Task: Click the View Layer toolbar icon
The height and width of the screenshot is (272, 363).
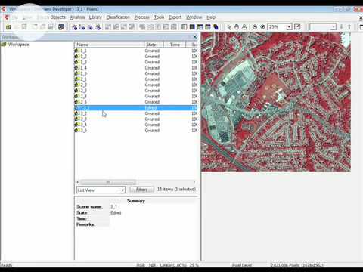Action: point(108,27)
